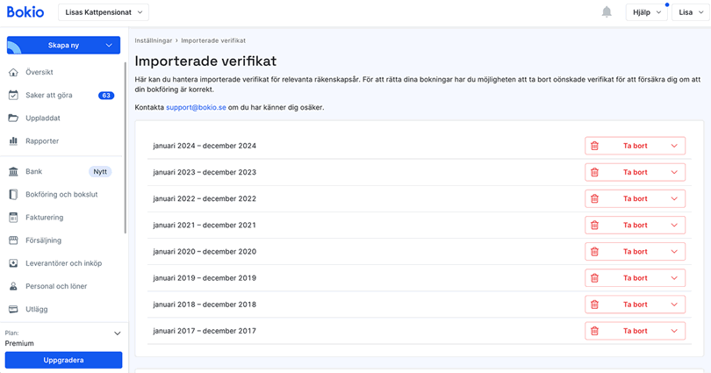Expand Ta bort options for 2021 row
The height and width of the screenshot is (373, 711).
tap(674, 226)
